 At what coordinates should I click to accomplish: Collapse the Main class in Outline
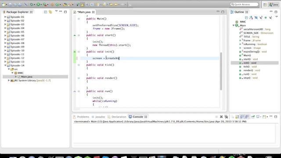click(234, 25)
